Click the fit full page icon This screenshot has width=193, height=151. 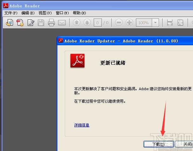click(x=180, y=23)
